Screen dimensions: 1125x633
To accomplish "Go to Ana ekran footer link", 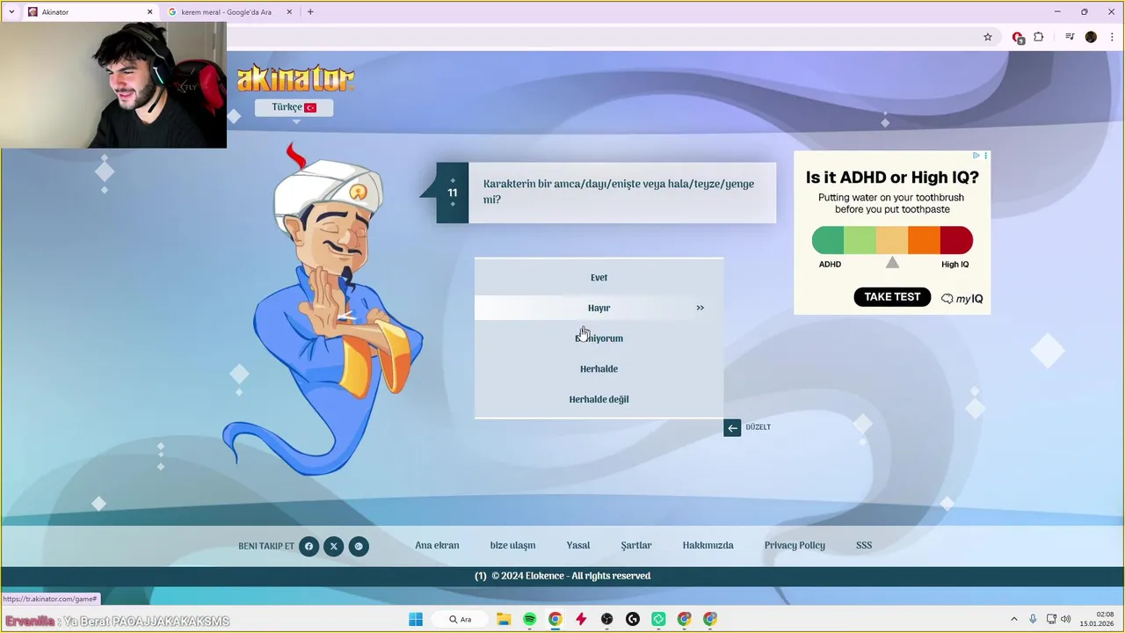I will pyautogui.click(x=437, y=545).
